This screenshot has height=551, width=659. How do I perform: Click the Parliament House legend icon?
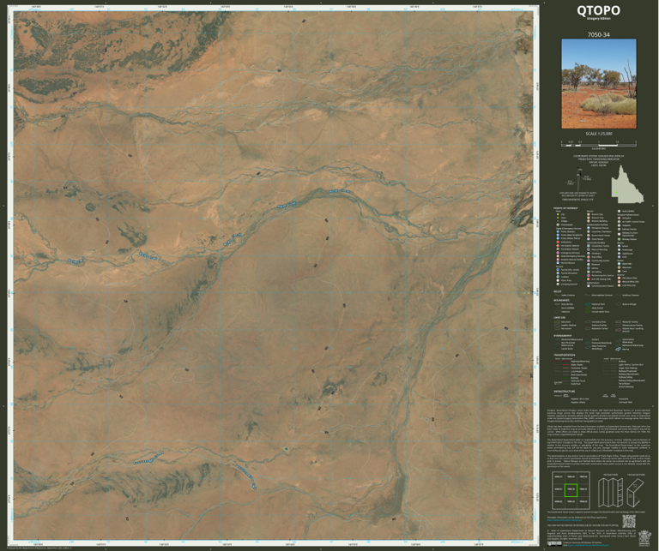tap(589, 228)
